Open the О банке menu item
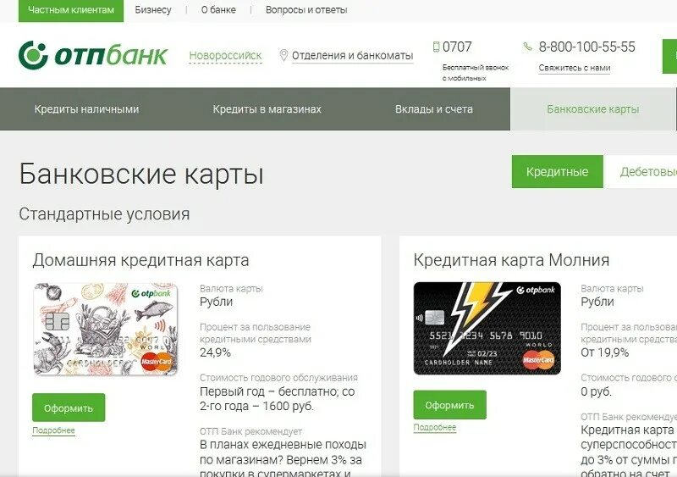This screenshot has width=677, height=477. coord(218,10)
